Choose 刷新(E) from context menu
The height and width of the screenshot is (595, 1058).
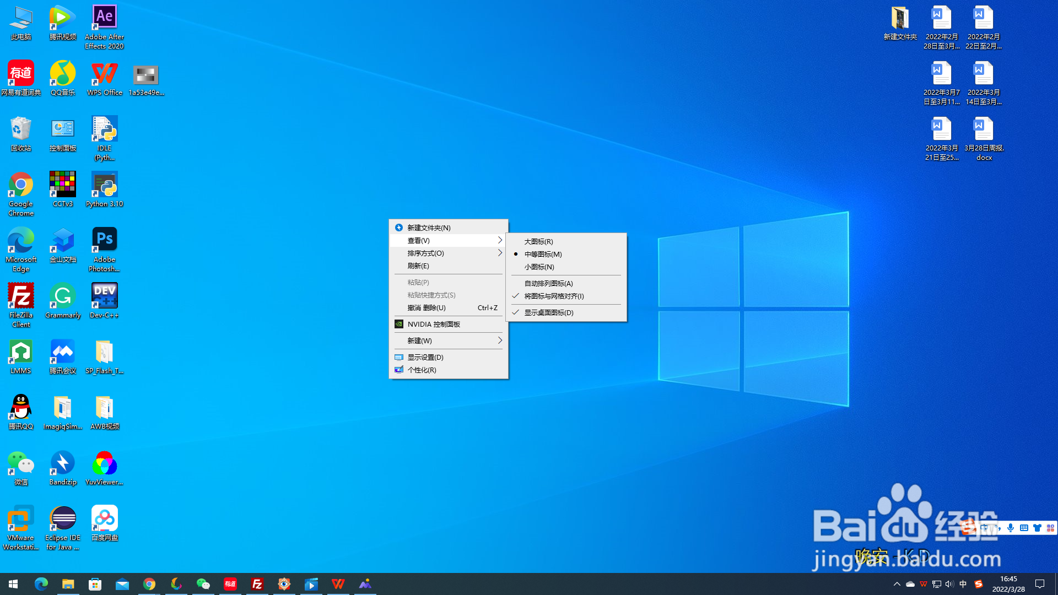pos(418,266)
